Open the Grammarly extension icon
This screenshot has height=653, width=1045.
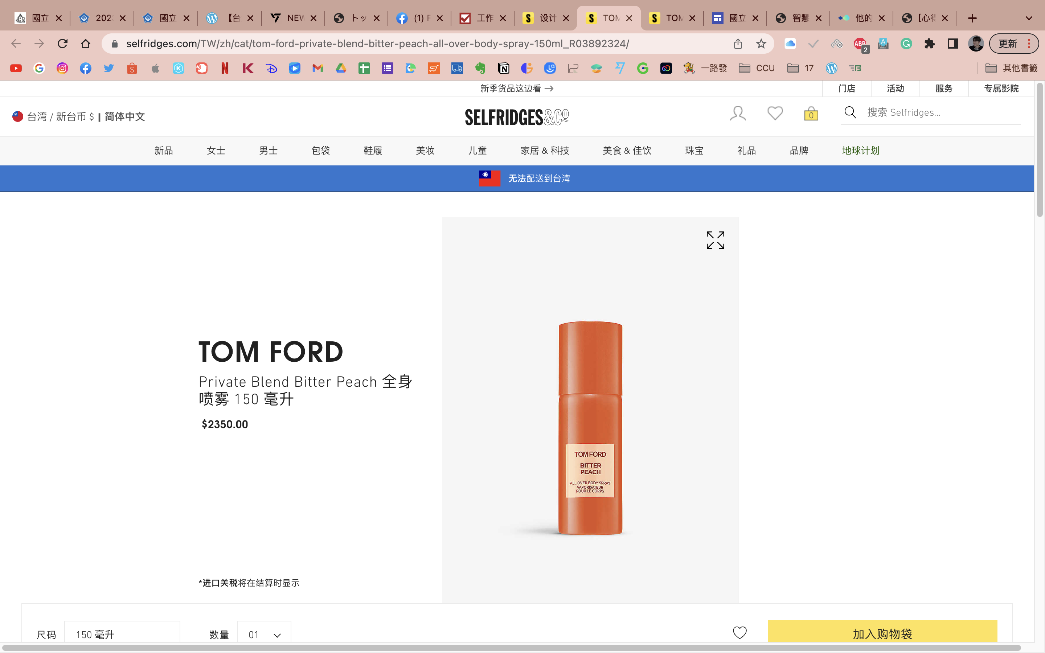[x=906, y=44]
